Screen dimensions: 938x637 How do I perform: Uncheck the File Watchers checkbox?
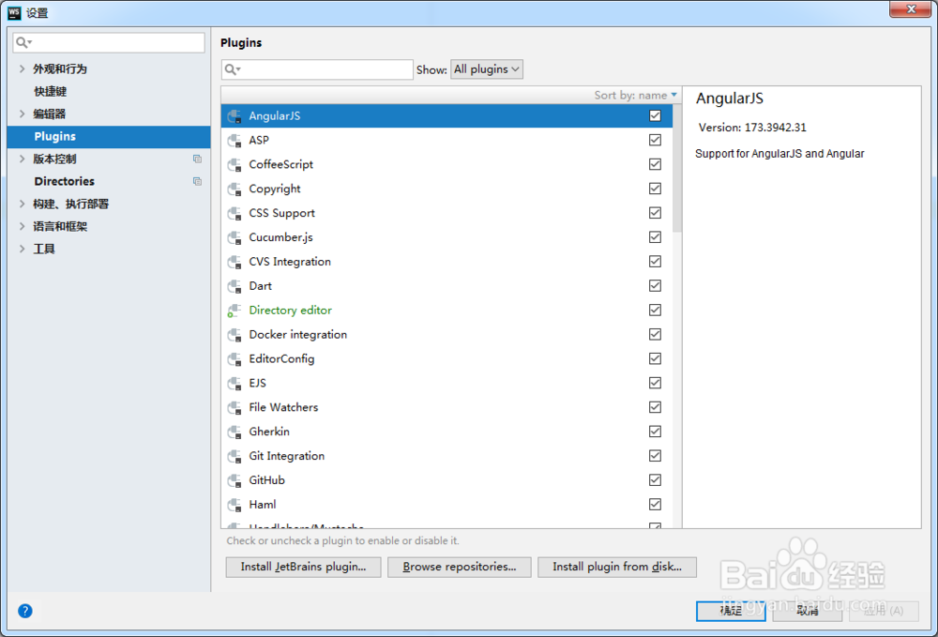tap(655, 407)
